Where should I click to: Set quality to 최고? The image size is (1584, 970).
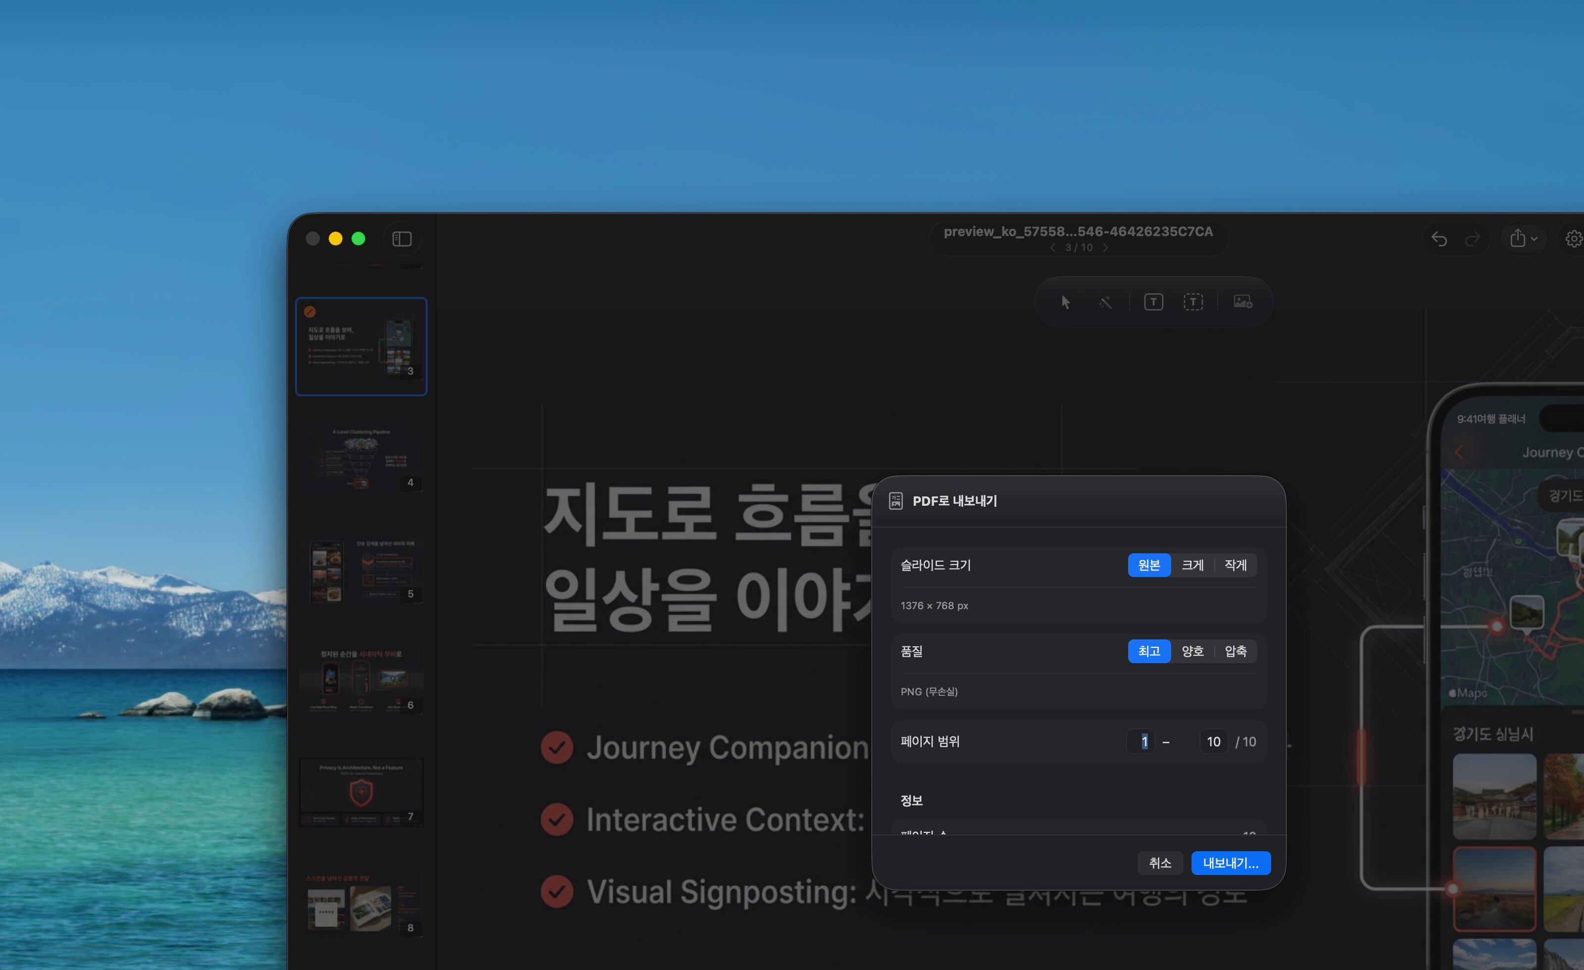click(x=1149, y=651)
